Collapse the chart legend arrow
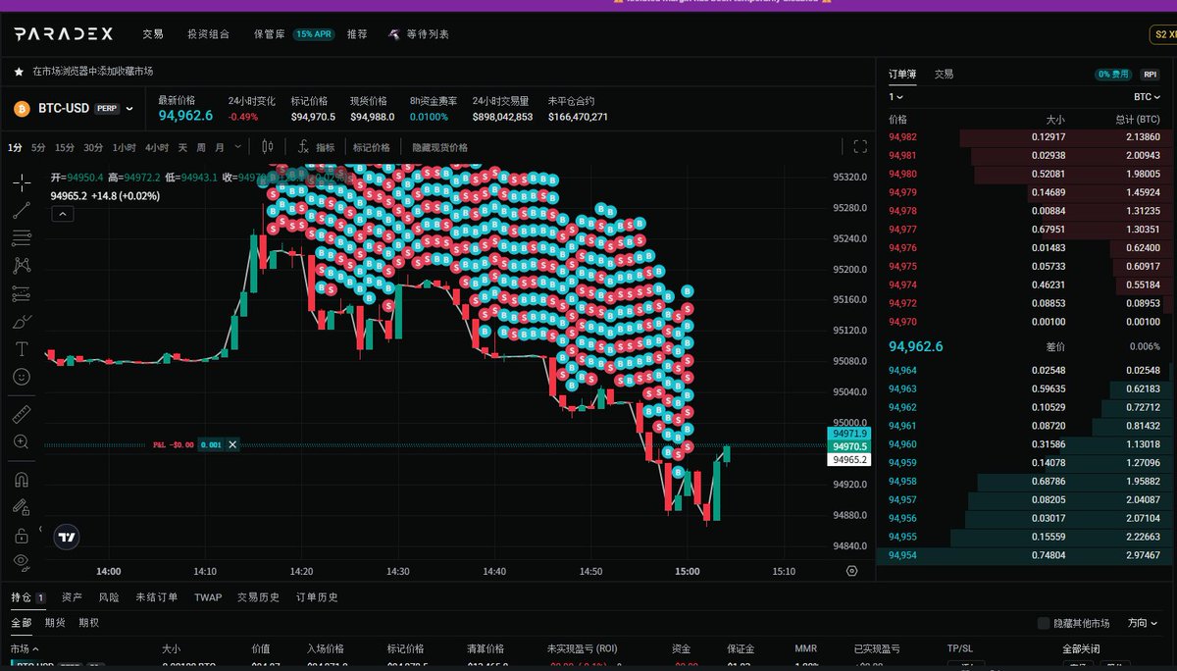This screenshot has width=1177, height=671. [x=61, y=214]
